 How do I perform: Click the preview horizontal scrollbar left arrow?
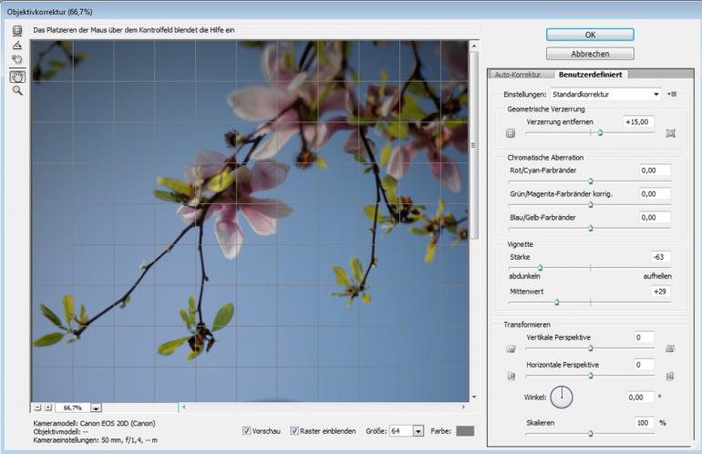point(184,407)
